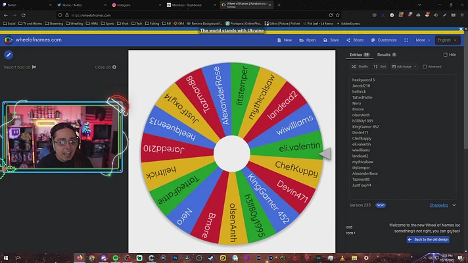The image size is (468, 263).
Task: Open Remove Background bookmark
Action: click(204, 23)
